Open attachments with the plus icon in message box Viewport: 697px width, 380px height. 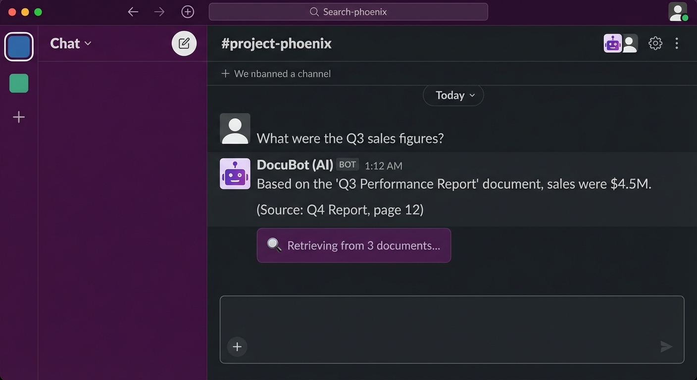coord(237,346)
